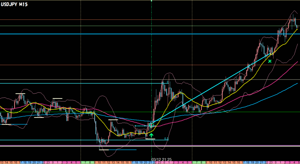Viewport: 300px width, 164px height.
Task: Click the USDJPY M15 chart title
Action: (14, 5)
